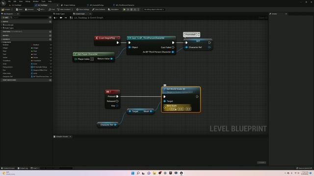Click the Simulation toolbar button
This screenshot has height=176, width=314.
pos(113,9)
